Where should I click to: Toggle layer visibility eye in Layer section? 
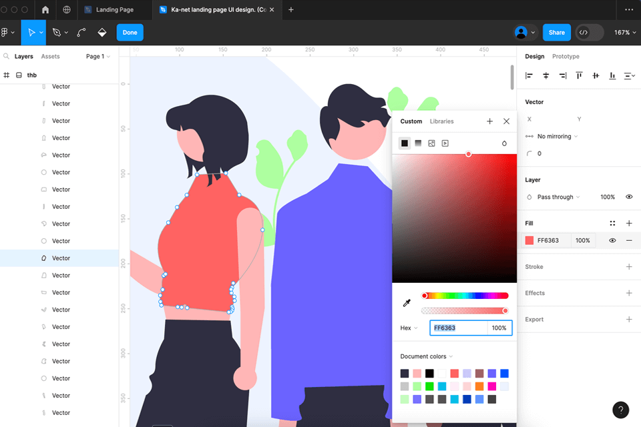(629, 197)
